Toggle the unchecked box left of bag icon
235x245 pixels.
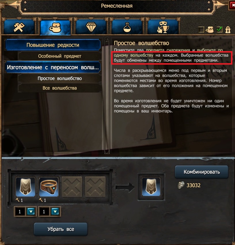(201, 30)
